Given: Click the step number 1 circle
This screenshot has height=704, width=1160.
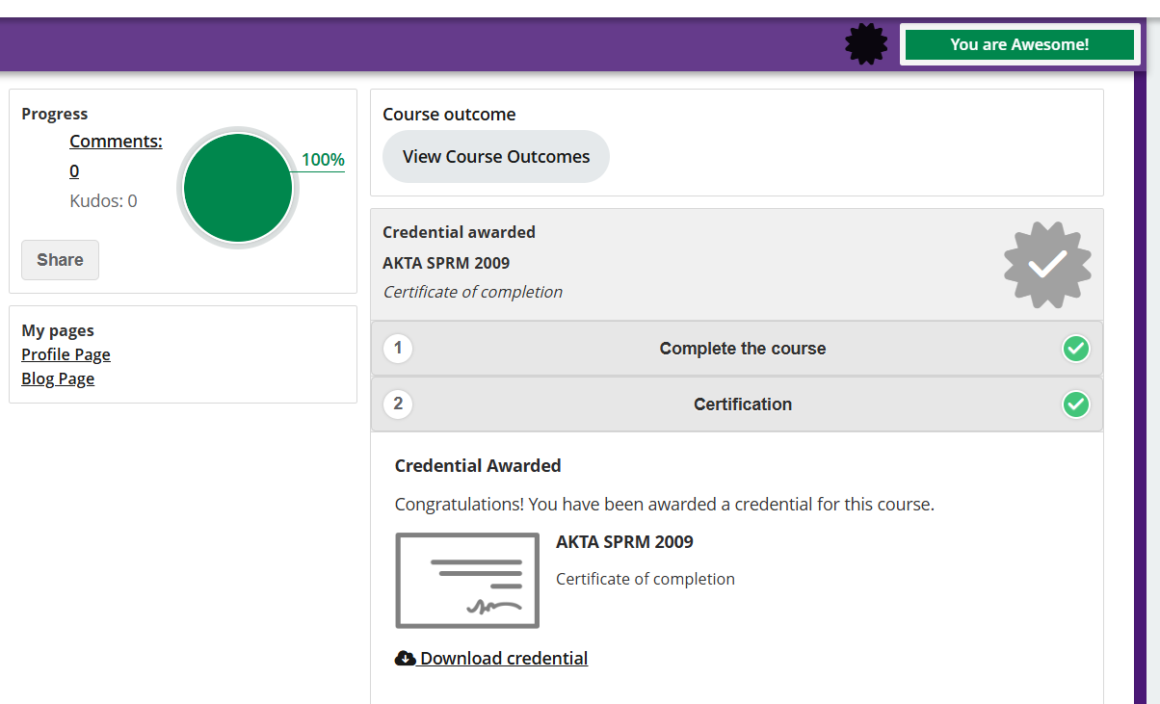Looking at the screenshot, I should 398,349.
